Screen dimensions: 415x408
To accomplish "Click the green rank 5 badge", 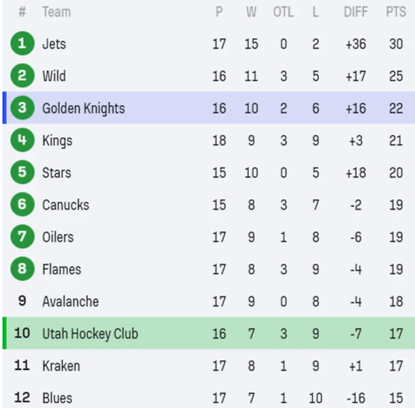I will tap(22, 172).
